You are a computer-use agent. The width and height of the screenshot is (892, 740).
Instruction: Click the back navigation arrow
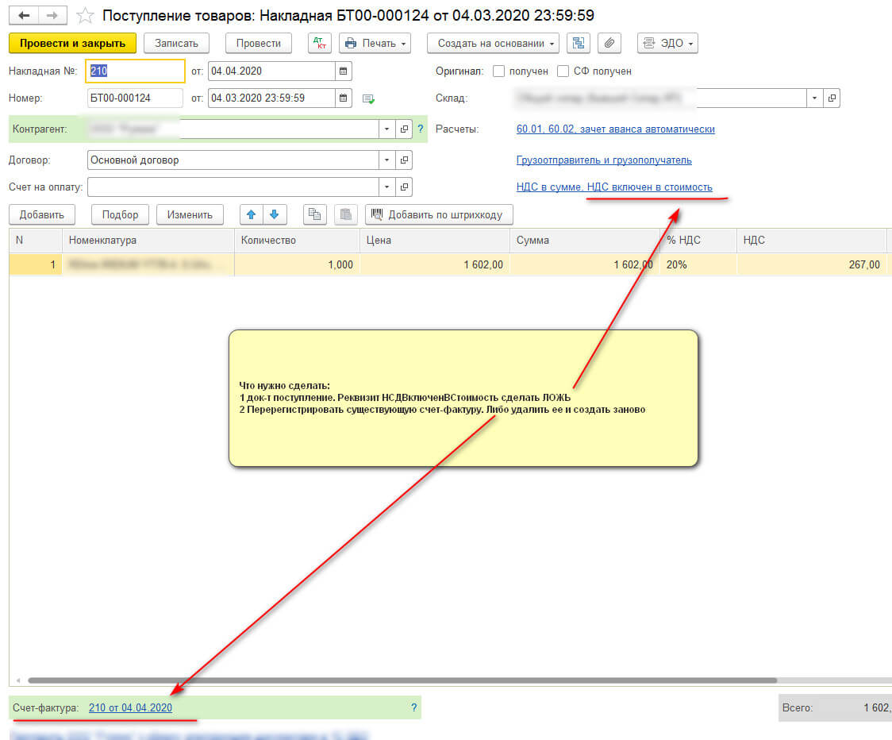tap(25, 15)
